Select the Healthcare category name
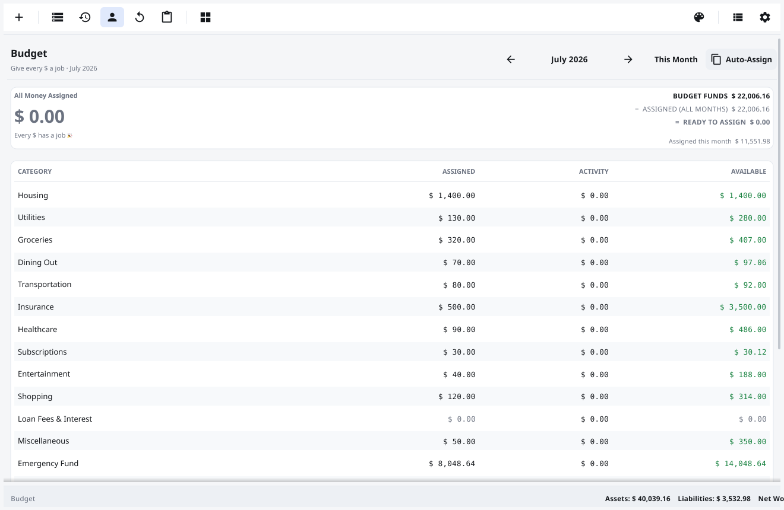The height and width of the screenshot is (510, 784). point(37,329)
